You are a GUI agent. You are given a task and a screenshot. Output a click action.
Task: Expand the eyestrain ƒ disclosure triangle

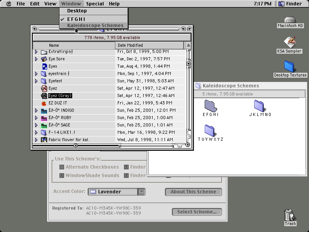(x=36, y=73)
